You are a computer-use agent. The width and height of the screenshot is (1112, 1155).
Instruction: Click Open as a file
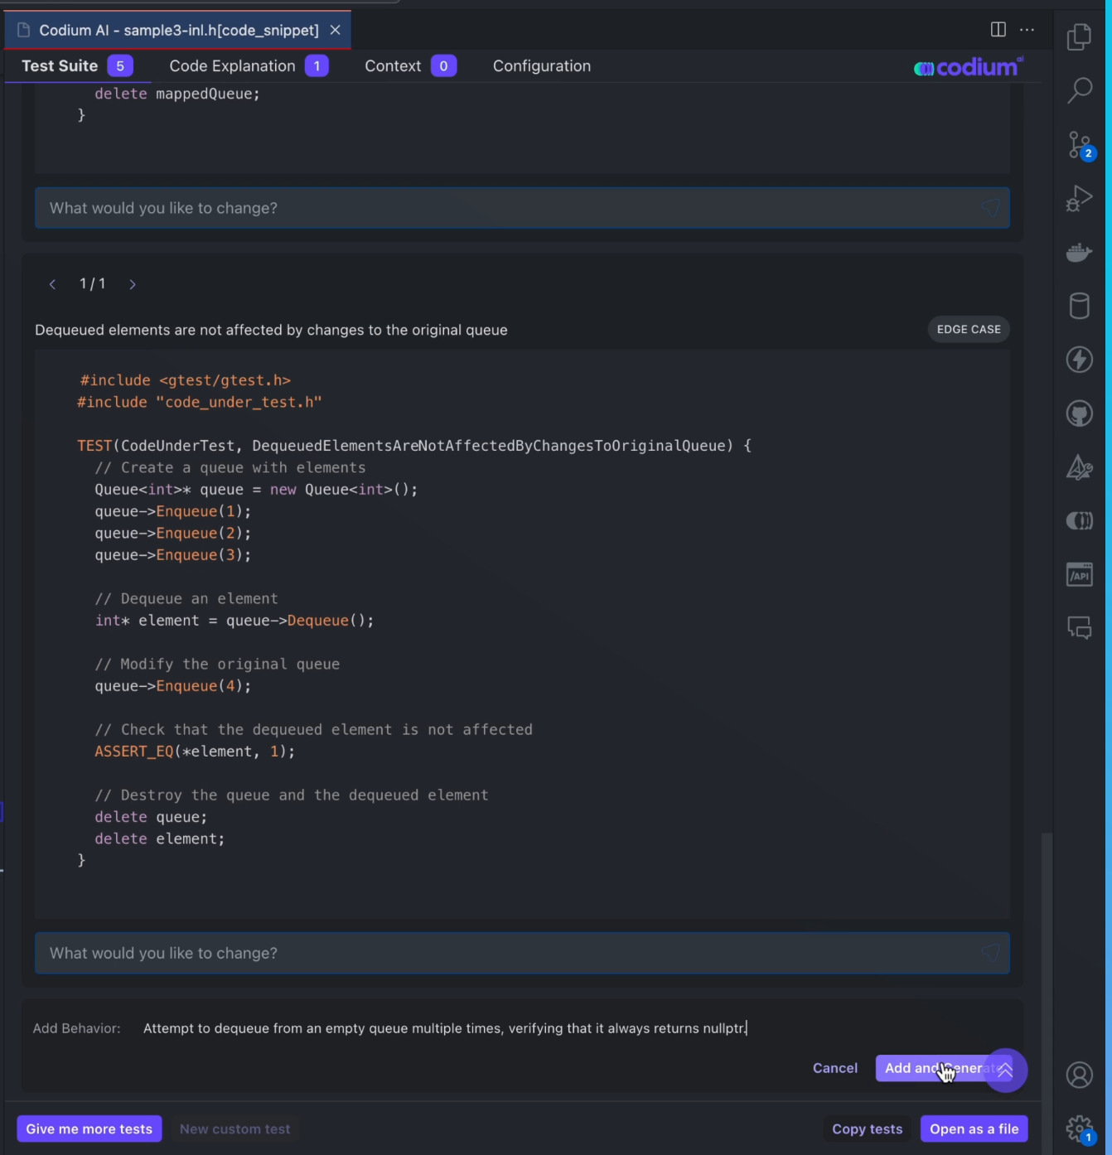point(974,1128)
